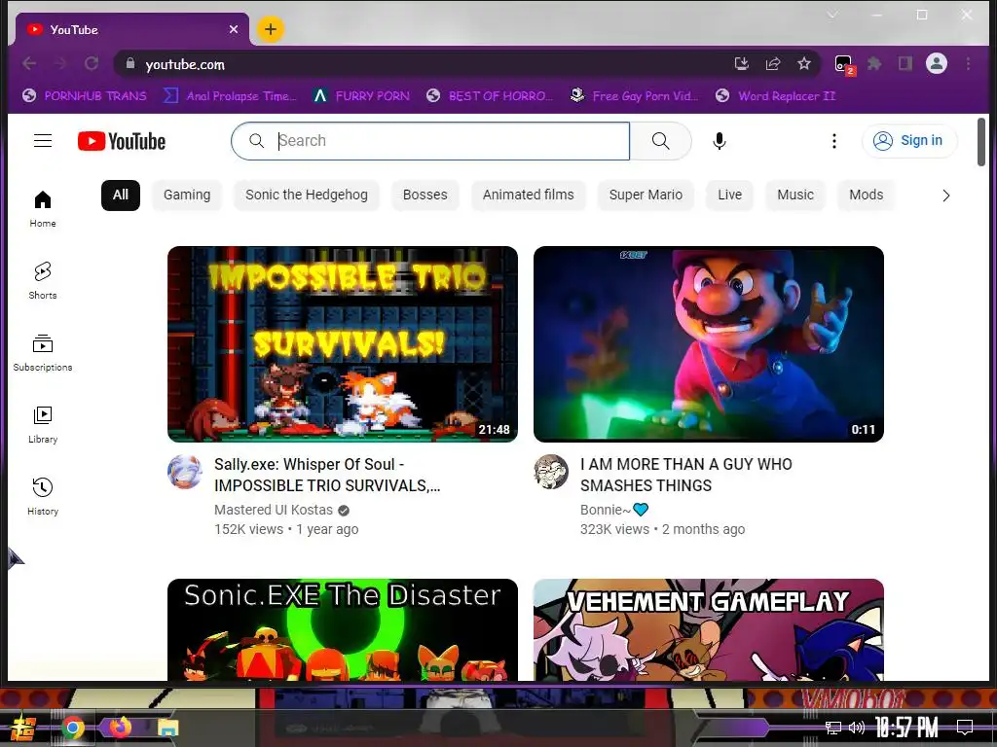Click the Sign in button
This screenshot has width=997, height=747.
(x=909, y=140)
